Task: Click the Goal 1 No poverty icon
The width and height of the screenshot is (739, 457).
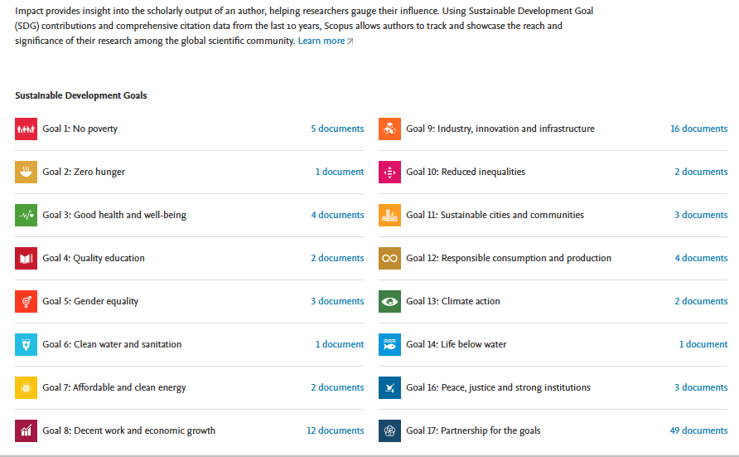Action: tap(26, 129)
